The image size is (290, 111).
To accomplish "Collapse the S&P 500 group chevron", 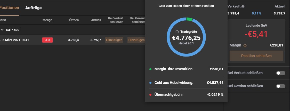I will [2, 30].
